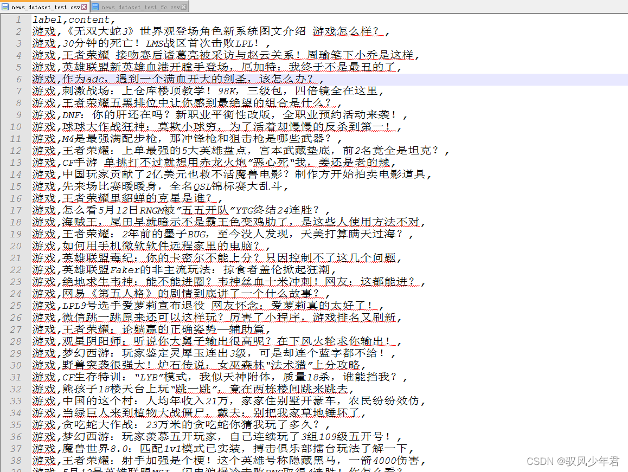Click the line about 灵犀玉连出3级
Screen dimensions: 628x472
[x=214, y=353]
